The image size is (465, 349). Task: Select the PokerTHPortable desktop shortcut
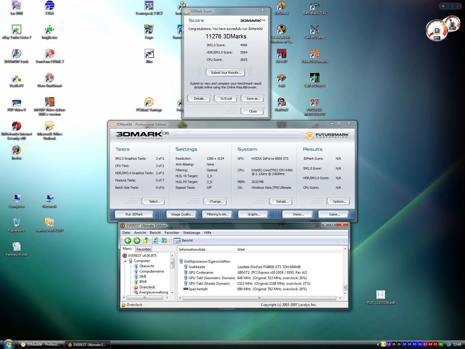[x=315, y=56]
